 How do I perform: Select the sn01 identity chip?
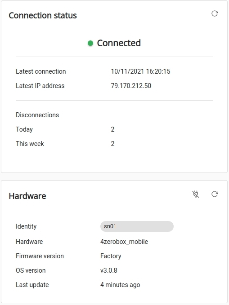pos(137,226)
